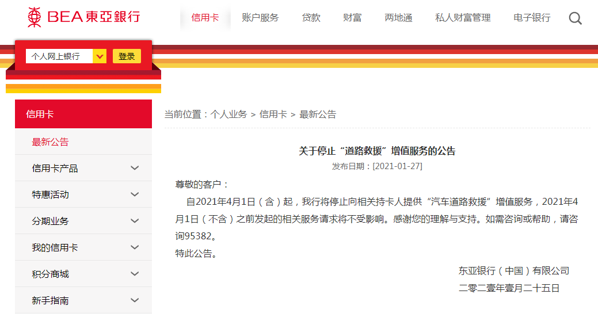598x321 pixels.
Task: Expand the 积分商城 chevron
Action: 135,274
